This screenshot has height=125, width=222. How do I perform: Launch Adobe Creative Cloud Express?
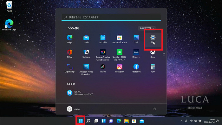tap(103, 55)
